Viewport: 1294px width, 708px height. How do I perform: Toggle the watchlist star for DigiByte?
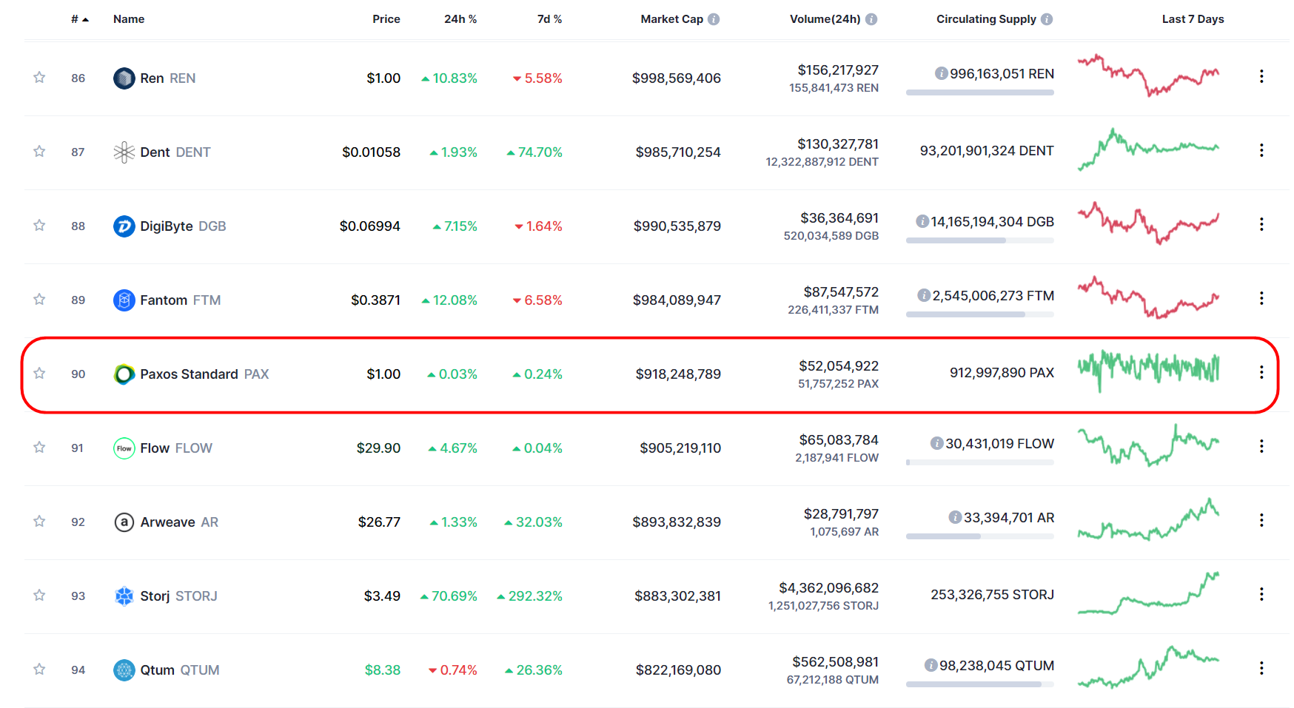39,225
